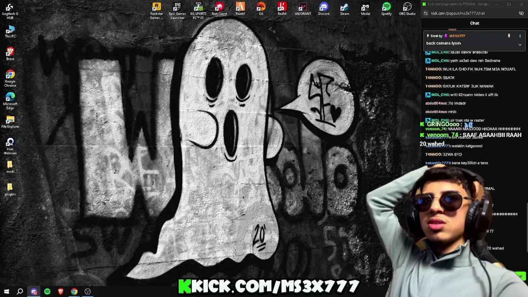Open taskbar search
This screenshot has height=297, width=528.
(x=20, y=292)
